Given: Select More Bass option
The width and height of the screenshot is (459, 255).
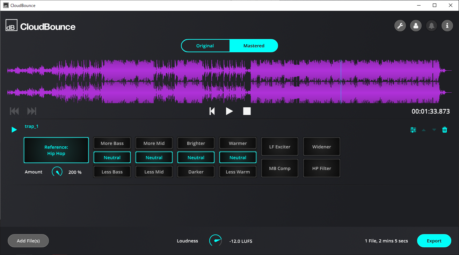Looking at the screenshot, I should pos(112,143).
